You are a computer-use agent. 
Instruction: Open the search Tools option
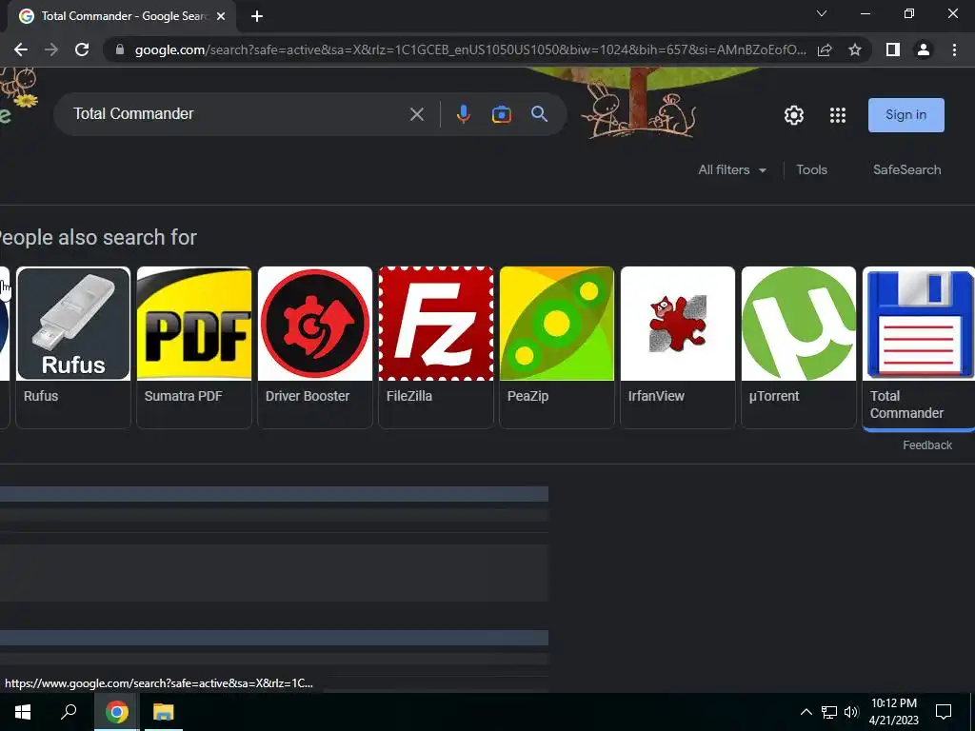(x=811, y=169)
